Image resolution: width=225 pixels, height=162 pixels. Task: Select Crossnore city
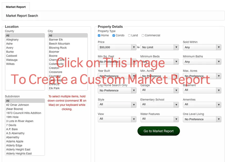click(68, 72)
